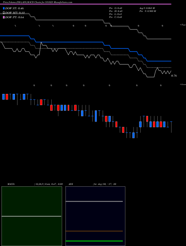This screenshot has height=246, width=186.
Task: Click the 'MACD:' panel label
Action: 11,184
